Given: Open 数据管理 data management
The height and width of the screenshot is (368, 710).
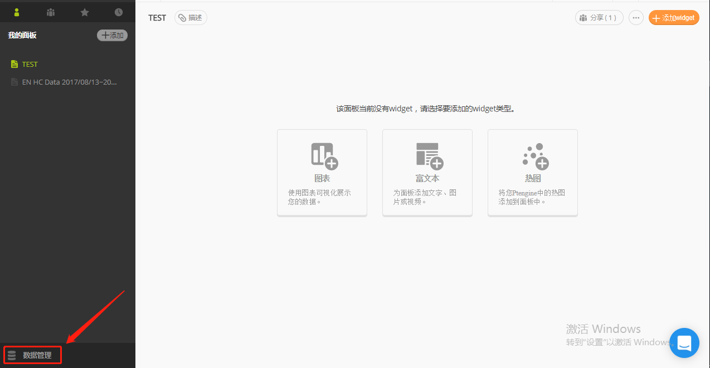Looking at the screenshot, I should pyautogui.click(x=33, y=355).
